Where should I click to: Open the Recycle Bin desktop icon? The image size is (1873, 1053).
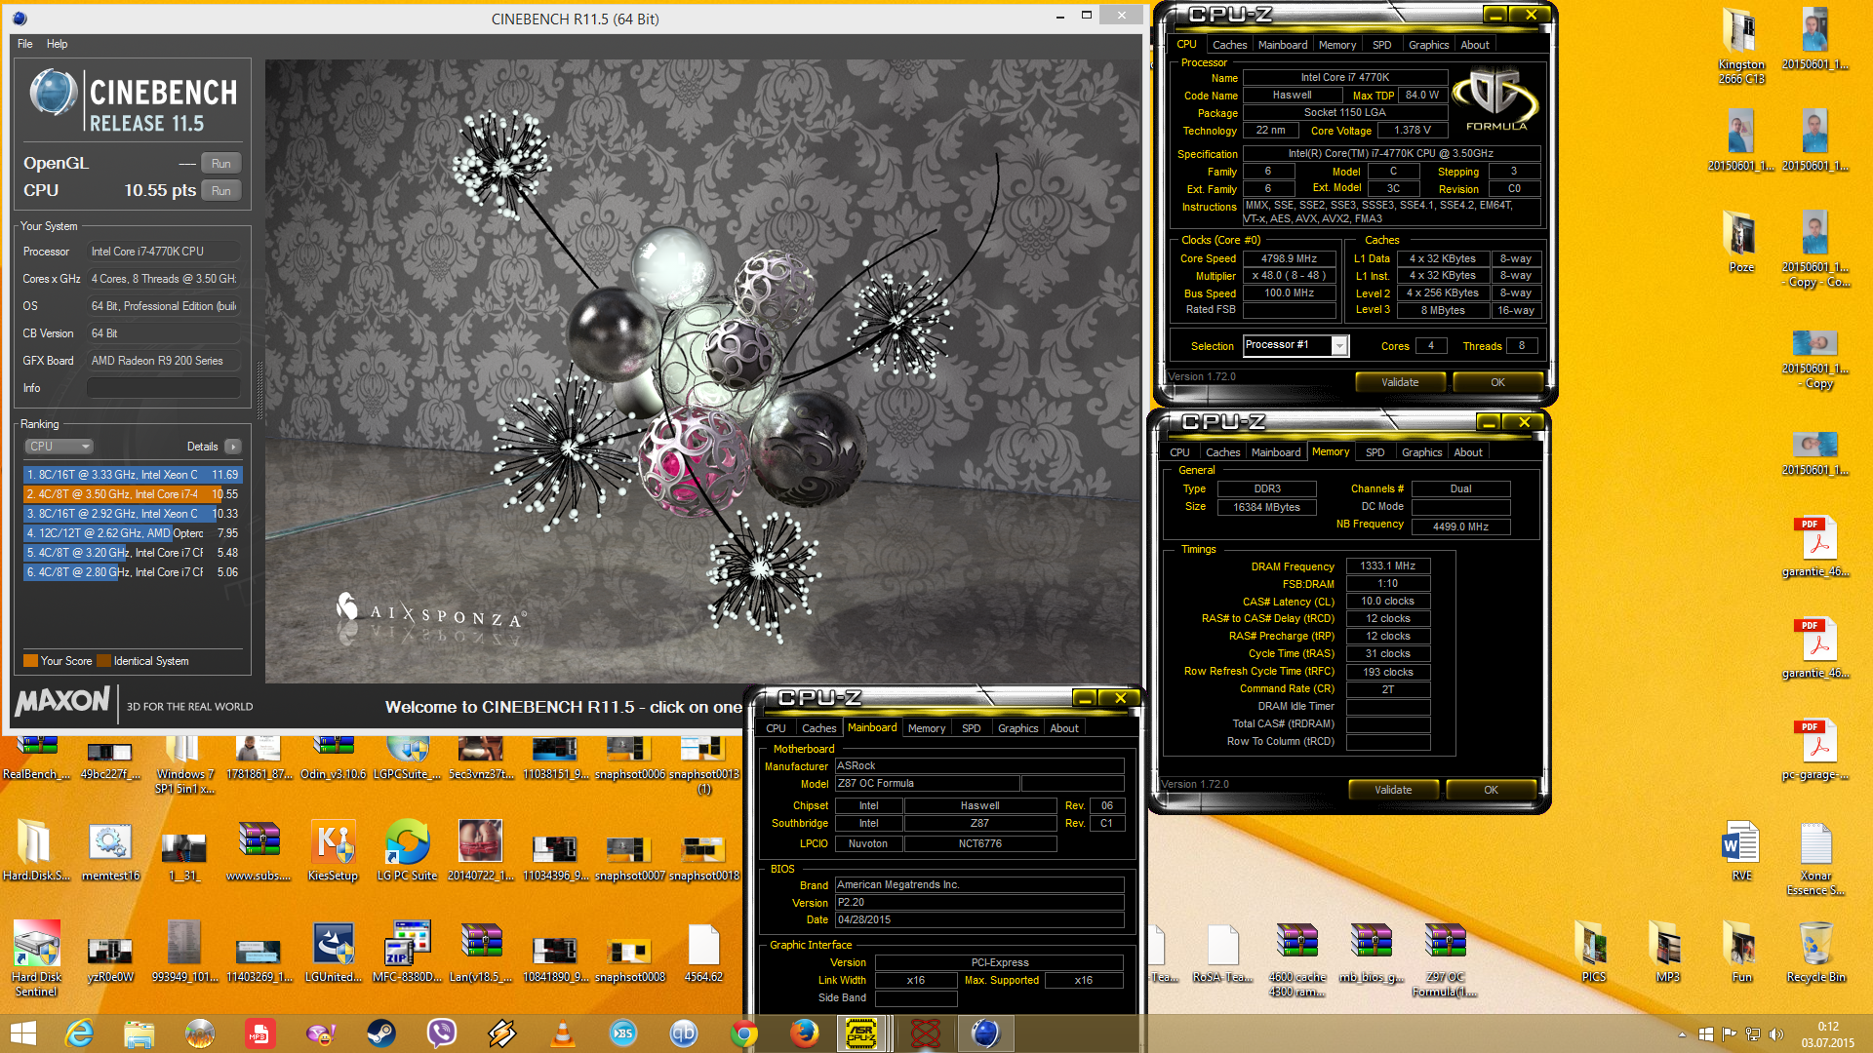pyautogui.click(x=1815, y=953)
